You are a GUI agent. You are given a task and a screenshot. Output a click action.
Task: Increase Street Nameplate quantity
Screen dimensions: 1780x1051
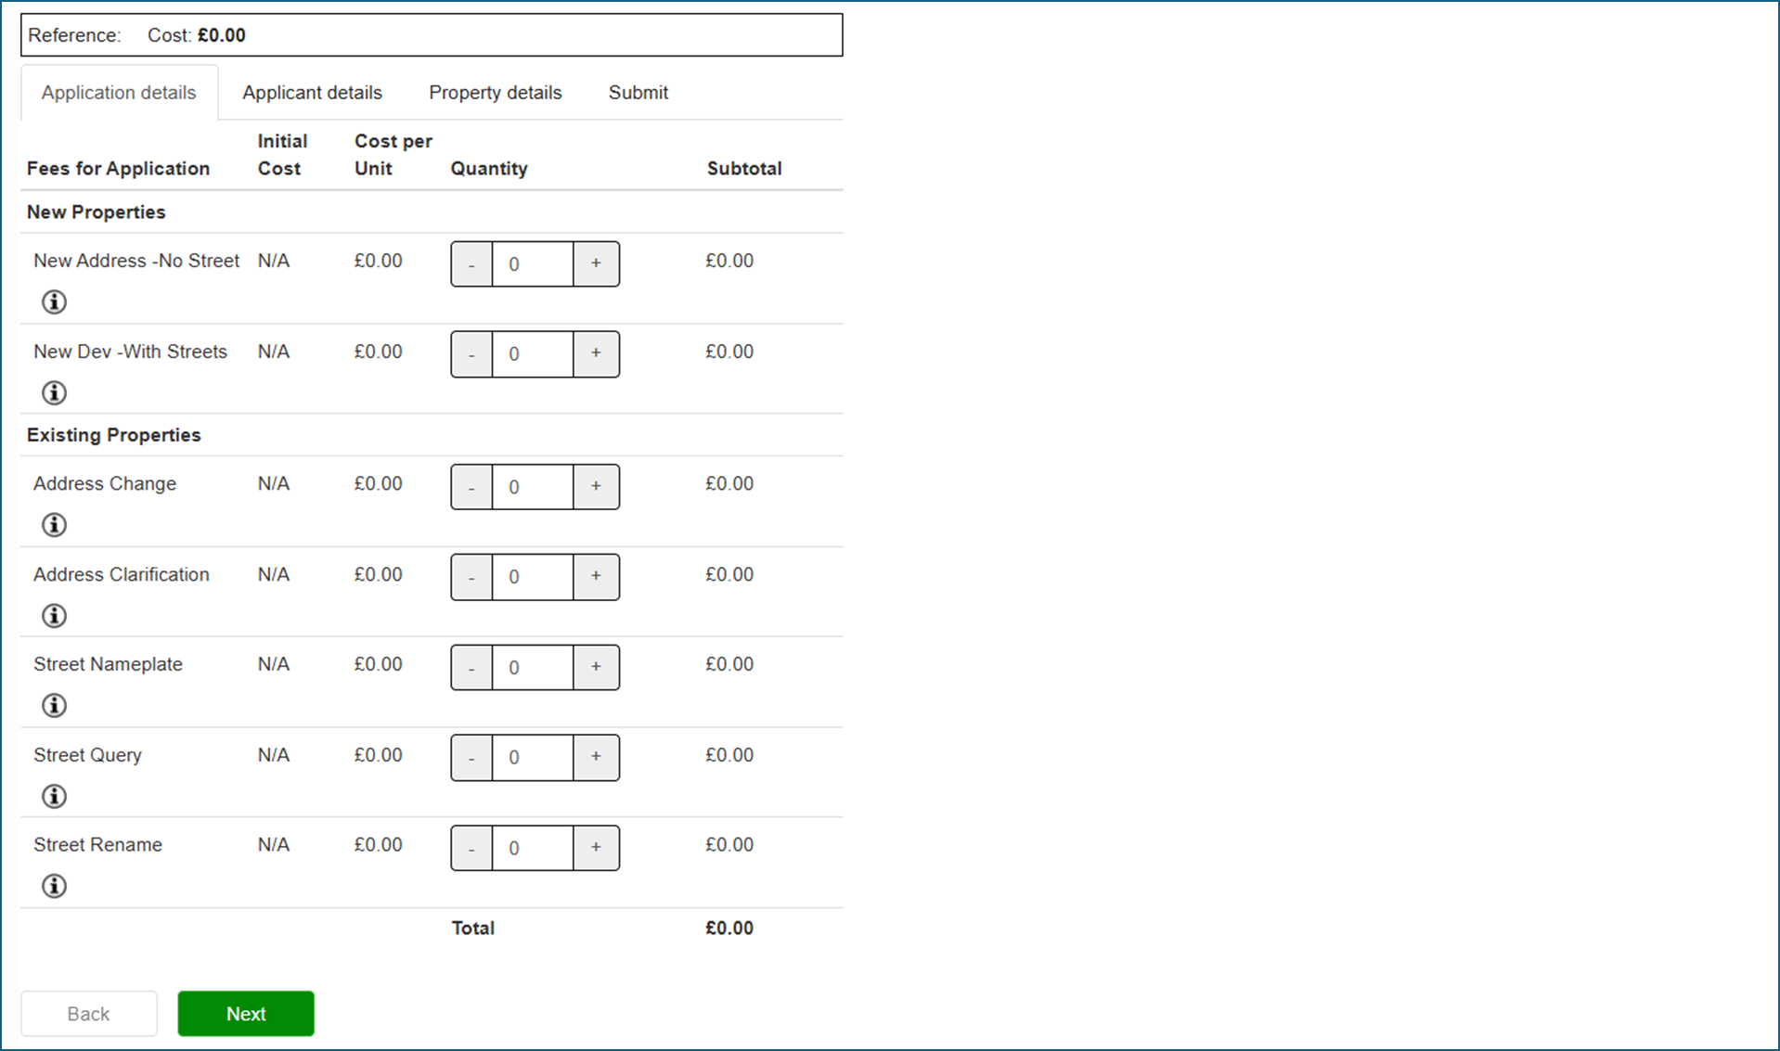[596, 668]
